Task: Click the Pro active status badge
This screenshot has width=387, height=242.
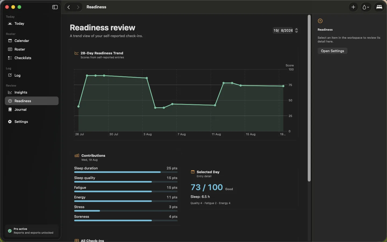Action: click(32, 231)
